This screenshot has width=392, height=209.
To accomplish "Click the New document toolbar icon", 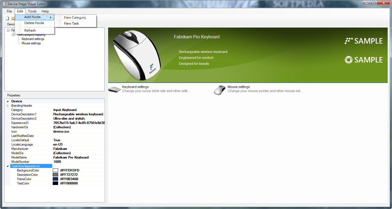I will (8, 18).
